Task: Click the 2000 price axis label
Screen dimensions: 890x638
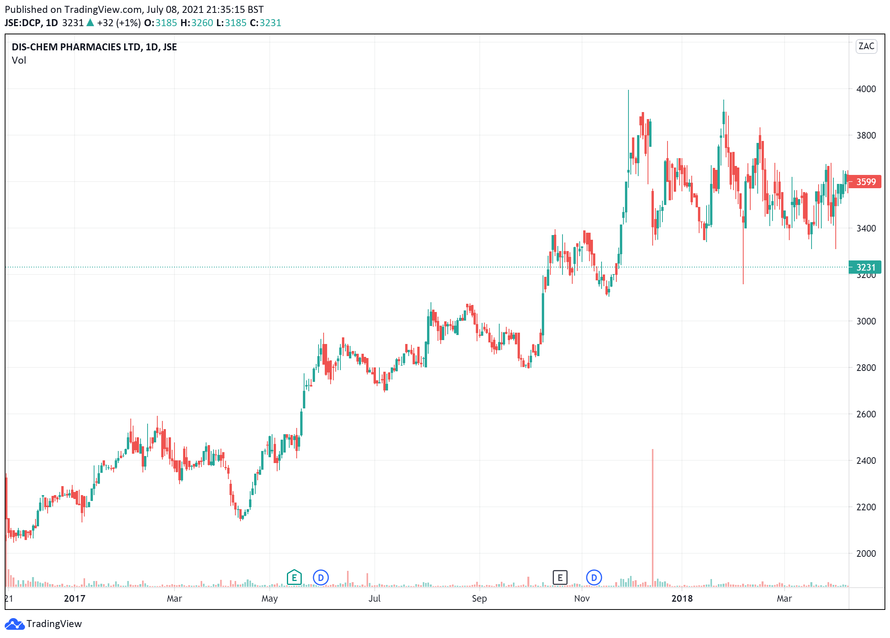Action: pyautogui.click(x=866, y=554)
